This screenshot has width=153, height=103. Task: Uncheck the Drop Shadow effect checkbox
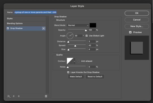[x=8, y=28]
